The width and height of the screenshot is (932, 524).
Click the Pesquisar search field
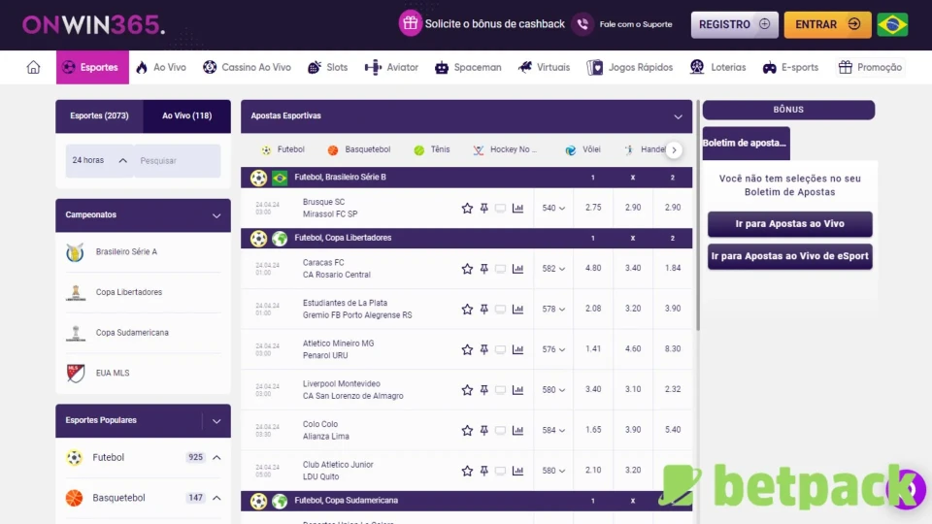click(x=177, y=160)
